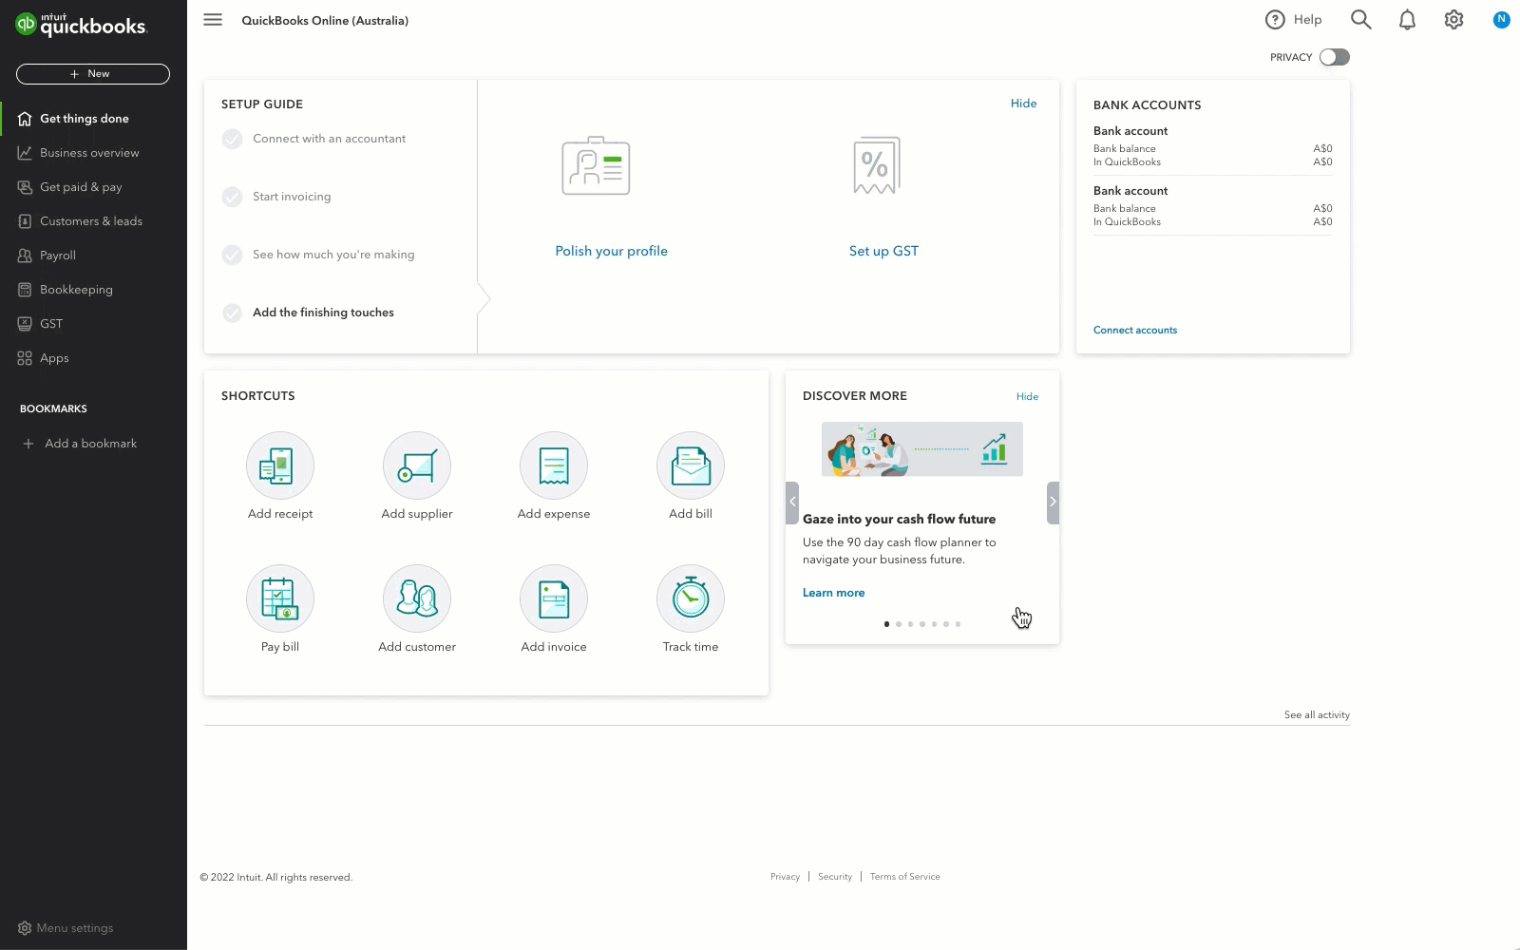
Task: Click the Menu settings gear icon
Action: pos(25,928)
